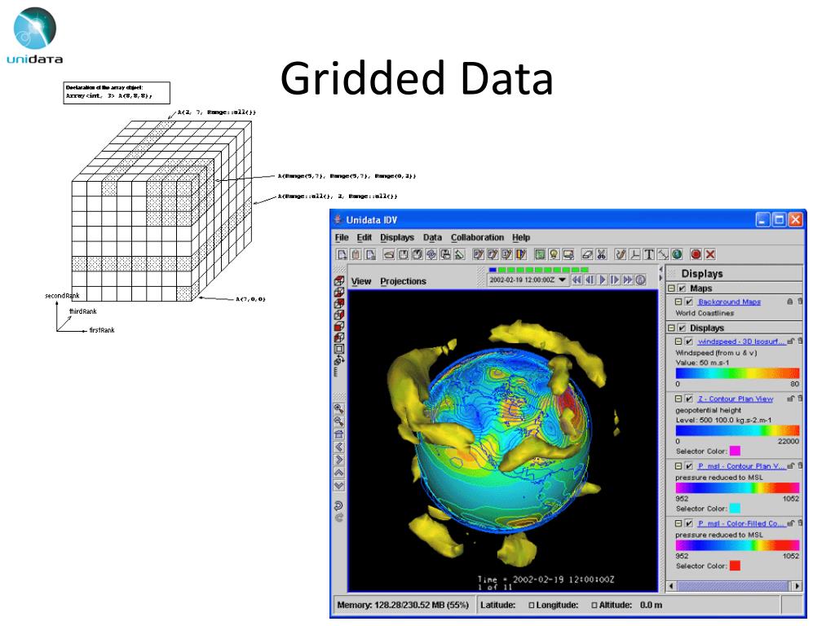Open the Z - Contour Plan View link
Viewport: 835px width, 626px height.
click(736, 399)
